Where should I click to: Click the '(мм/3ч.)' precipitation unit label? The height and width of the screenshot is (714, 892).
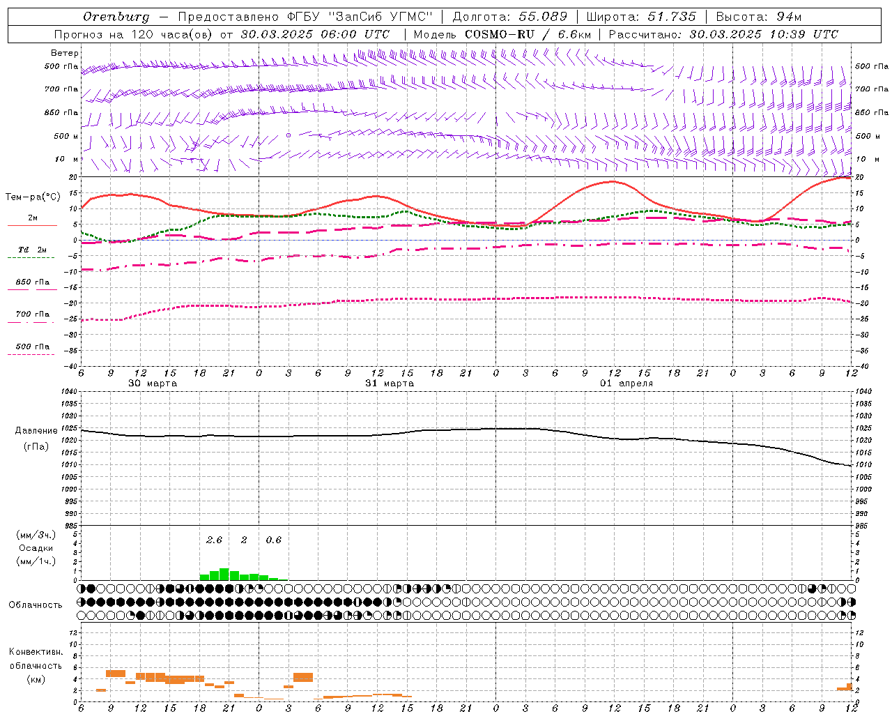point(36,535)
